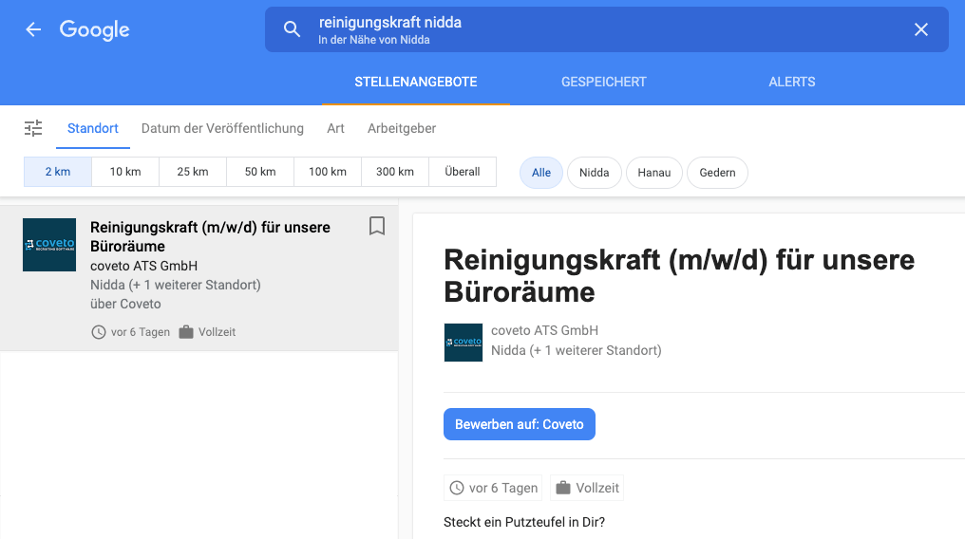Click 'vor 6 Tagen' chip in detail panel
The image size is (965, 539).
click(x=493, y=488)
